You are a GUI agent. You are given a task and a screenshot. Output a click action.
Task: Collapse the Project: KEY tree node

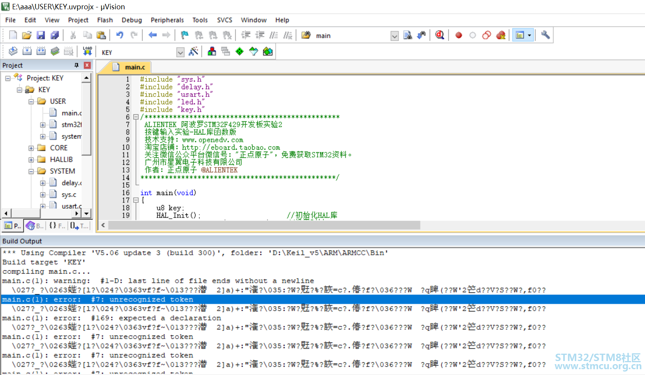pos(8,78)
